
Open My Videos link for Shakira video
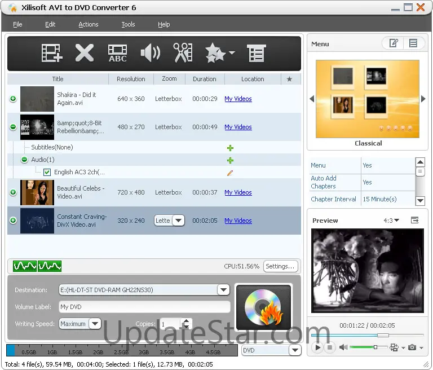pyautogui.click(x=238, y=99)
